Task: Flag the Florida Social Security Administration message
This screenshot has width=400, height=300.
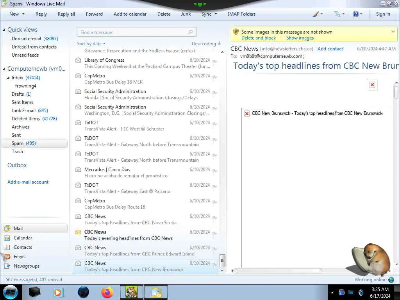Action: coord(214,93)
